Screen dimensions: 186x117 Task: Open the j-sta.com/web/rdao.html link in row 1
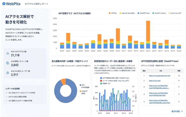coord(160,76)
